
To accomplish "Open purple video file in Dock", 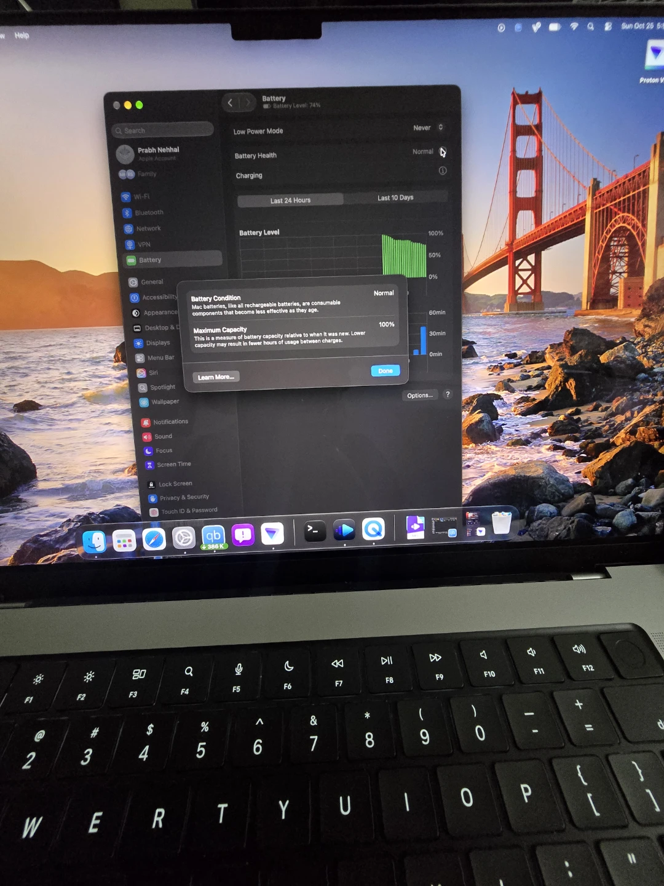I will click(416, 527).
